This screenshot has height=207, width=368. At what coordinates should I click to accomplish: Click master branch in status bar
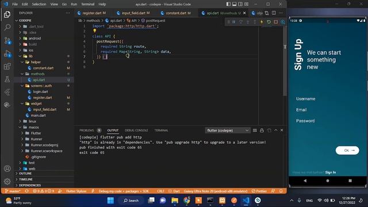click(13, 191)
